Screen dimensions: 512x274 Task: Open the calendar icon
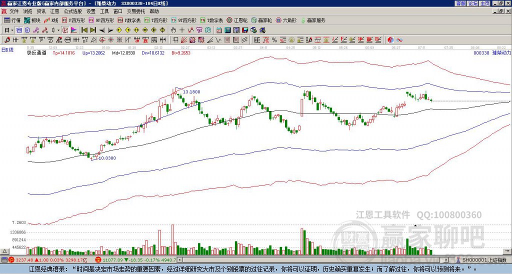point(219,30)
